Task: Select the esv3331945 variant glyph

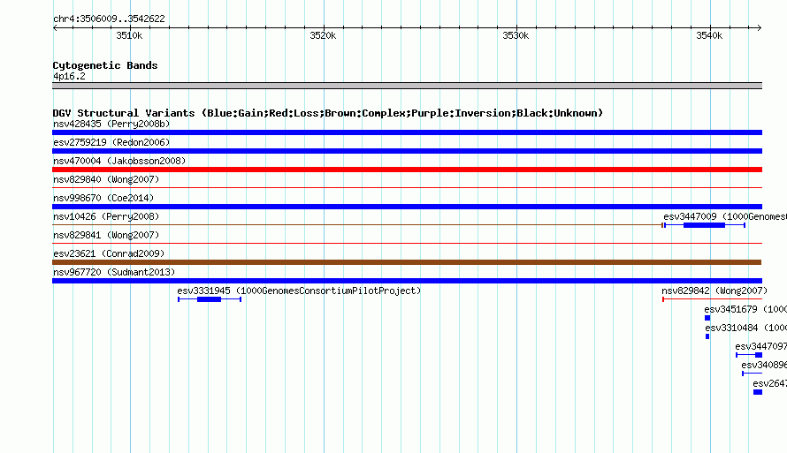Action: [x=210, y=299]
